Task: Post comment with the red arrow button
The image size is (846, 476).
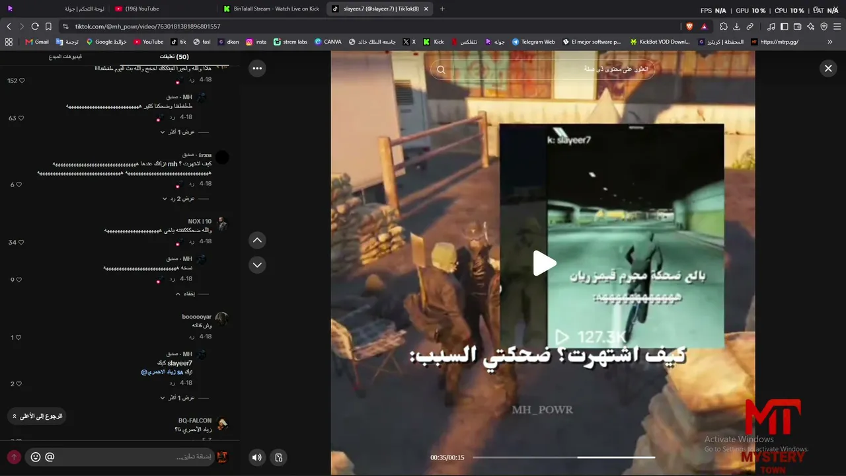Action: (14, 457)
